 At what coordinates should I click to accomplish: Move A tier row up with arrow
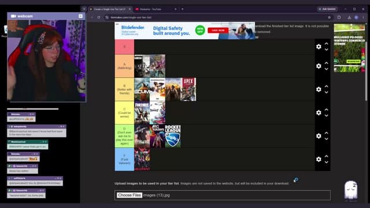tap(326, 63)
